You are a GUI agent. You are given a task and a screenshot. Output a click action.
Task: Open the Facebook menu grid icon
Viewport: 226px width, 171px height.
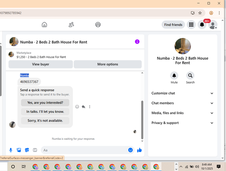tap(191, 24)
